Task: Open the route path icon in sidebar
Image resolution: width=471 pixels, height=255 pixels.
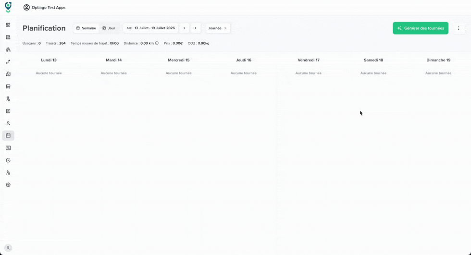Action: click(8, 62)
